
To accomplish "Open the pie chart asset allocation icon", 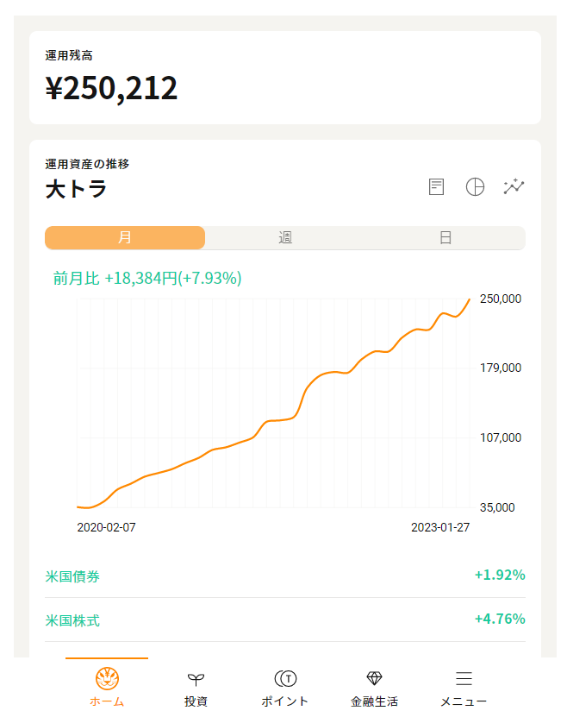I will click(x=475, y=186).
